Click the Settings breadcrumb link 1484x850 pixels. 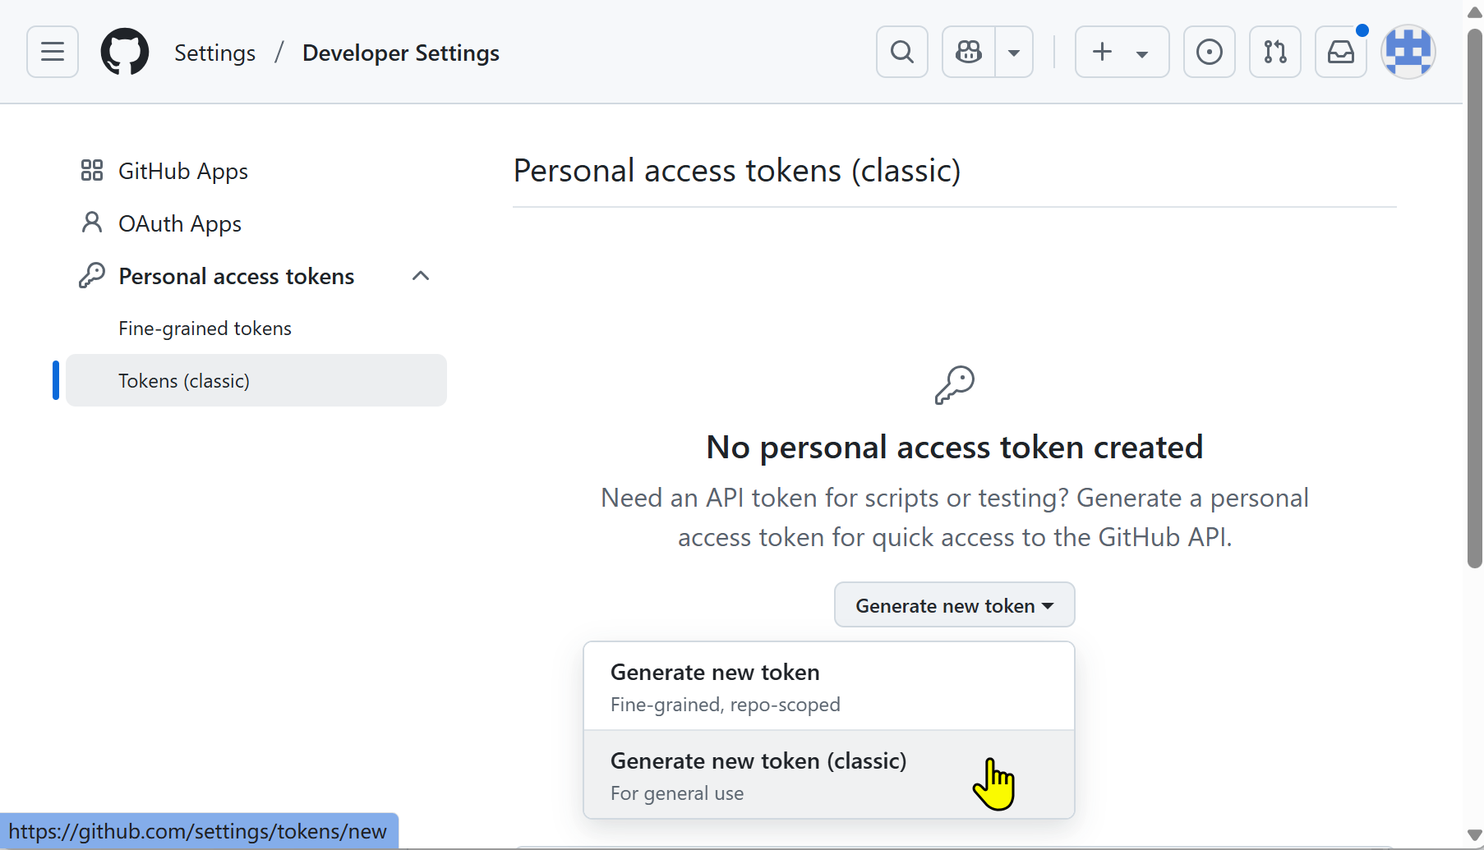click(214, 53)
